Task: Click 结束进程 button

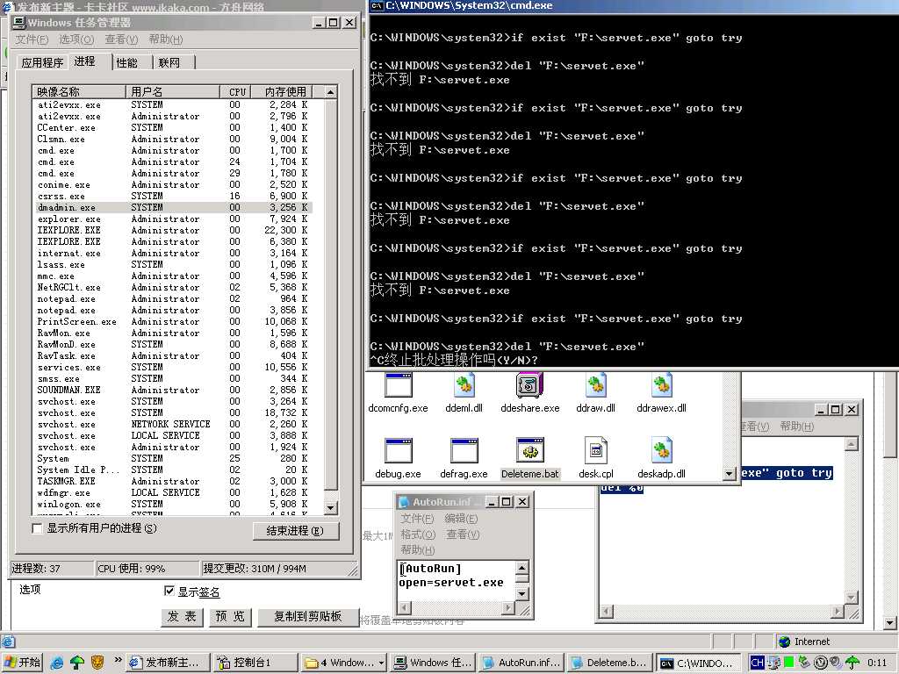Action: [x=295, y=531]
